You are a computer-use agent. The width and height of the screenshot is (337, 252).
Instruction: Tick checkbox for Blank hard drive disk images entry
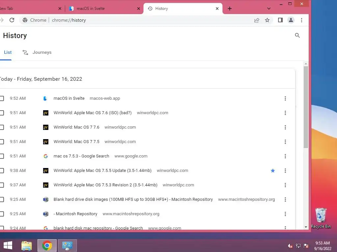coord(2,199)
